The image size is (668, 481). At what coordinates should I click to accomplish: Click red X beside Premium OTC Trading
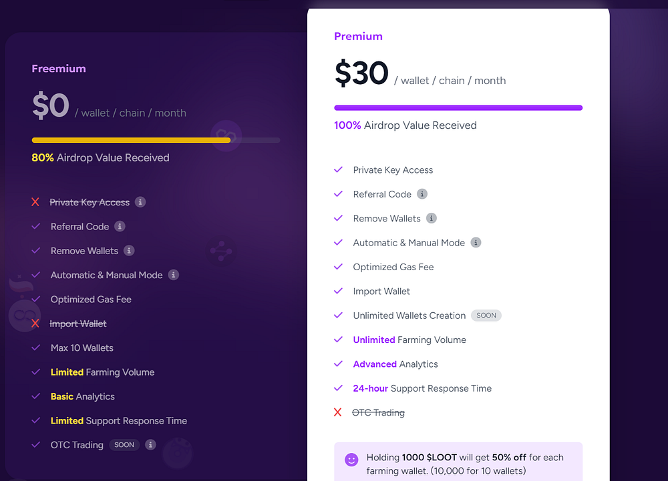click(338, 412)
